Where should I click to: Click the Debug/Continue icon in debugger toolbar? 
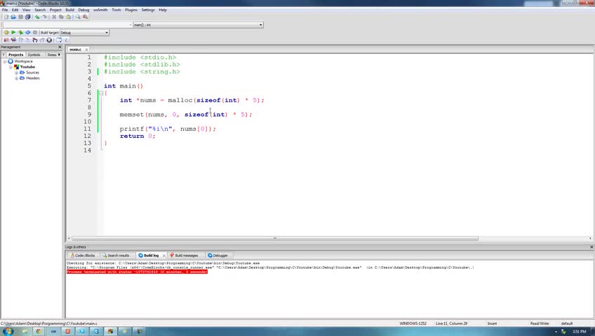[x=6, y=40]
